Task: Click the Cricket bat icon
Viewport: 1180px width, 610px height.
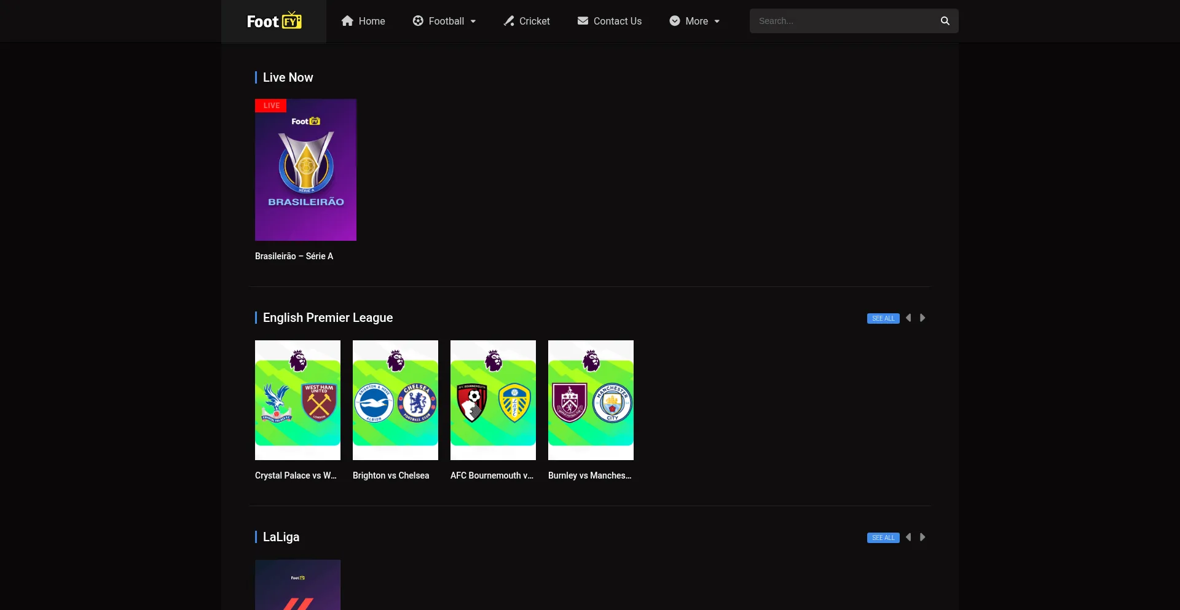Action: pyautogui.click(x=509, y=21)
